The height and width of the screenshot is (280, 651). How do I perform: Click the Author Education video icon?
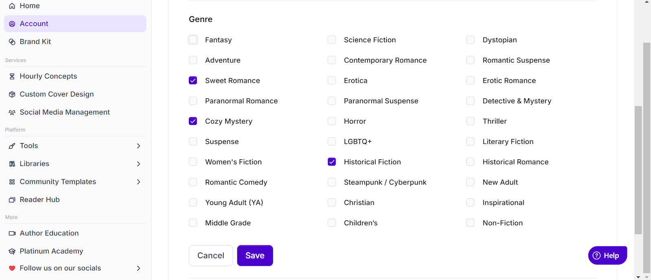point(12,233)
